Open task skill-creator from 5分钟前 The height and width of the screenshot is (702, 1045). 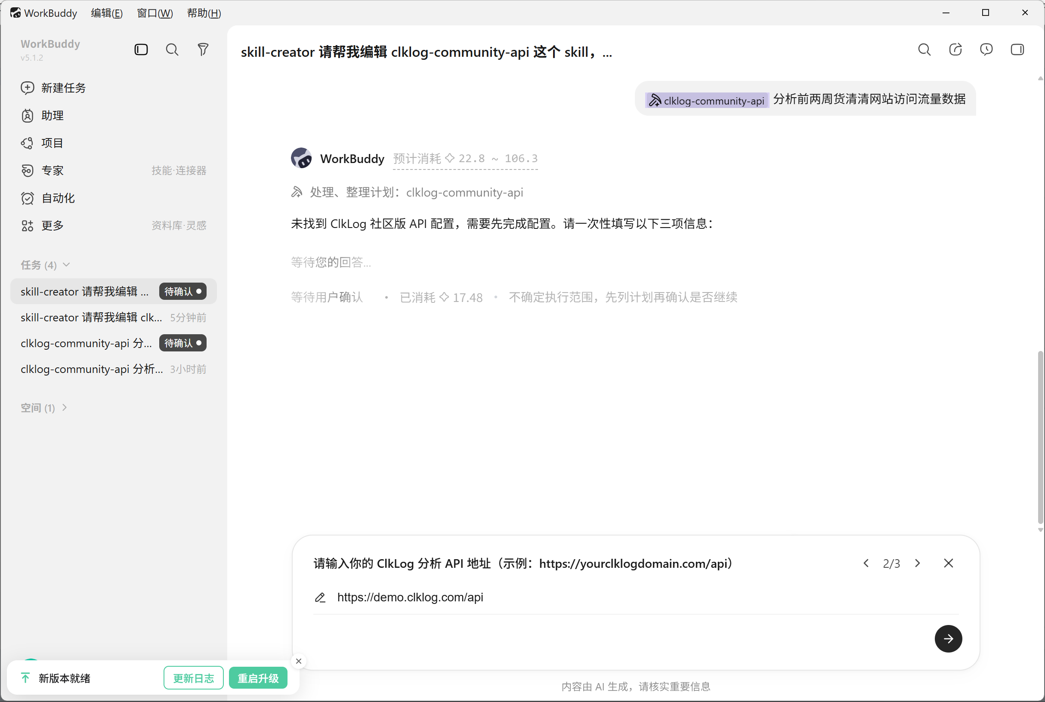(x=113, y=317)
